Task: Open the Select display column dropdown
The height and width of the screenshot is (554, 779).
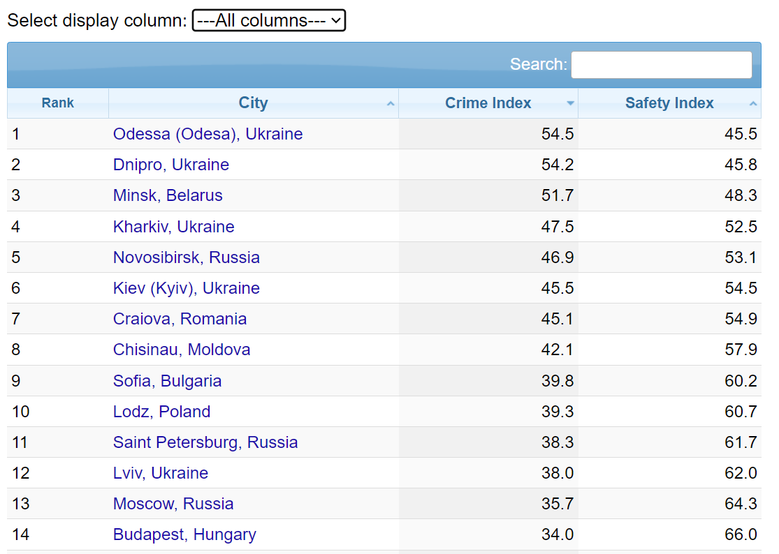Action: (269, 20)
